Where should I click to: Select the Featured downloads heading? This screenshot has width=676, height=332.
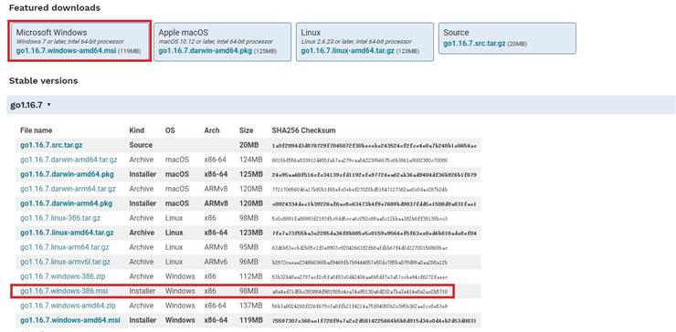click(55, 8)
